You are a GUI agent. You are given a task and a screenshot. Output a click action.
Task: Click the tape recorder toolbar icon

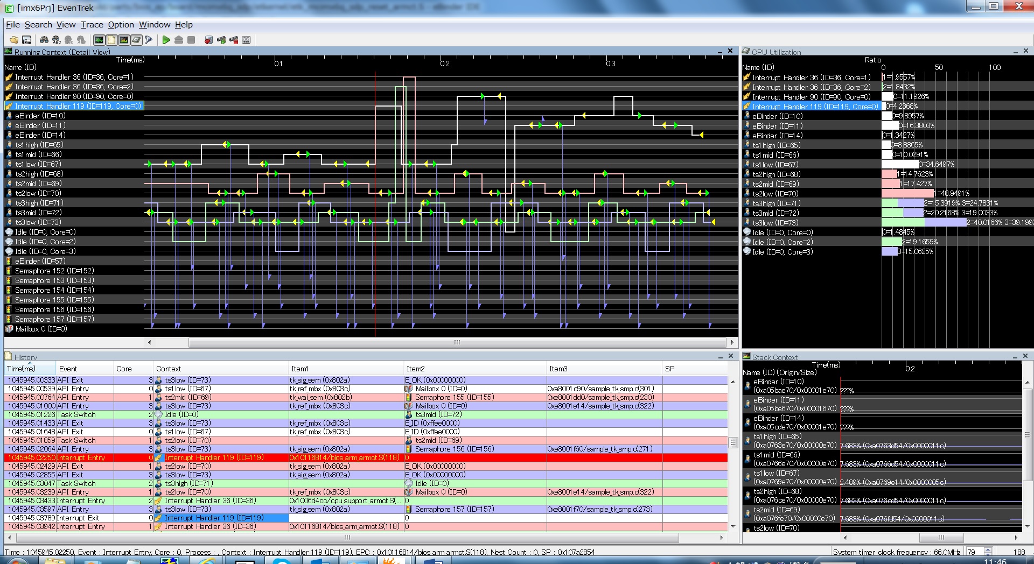click(x=246, y=40)
